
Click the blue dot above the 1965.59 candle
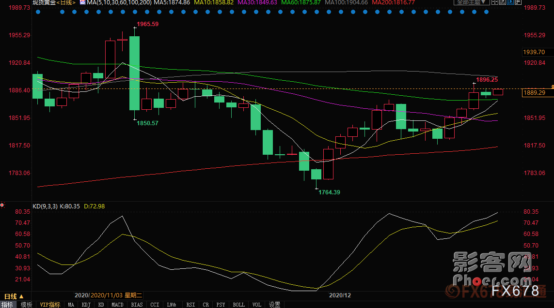coord(135,12)
